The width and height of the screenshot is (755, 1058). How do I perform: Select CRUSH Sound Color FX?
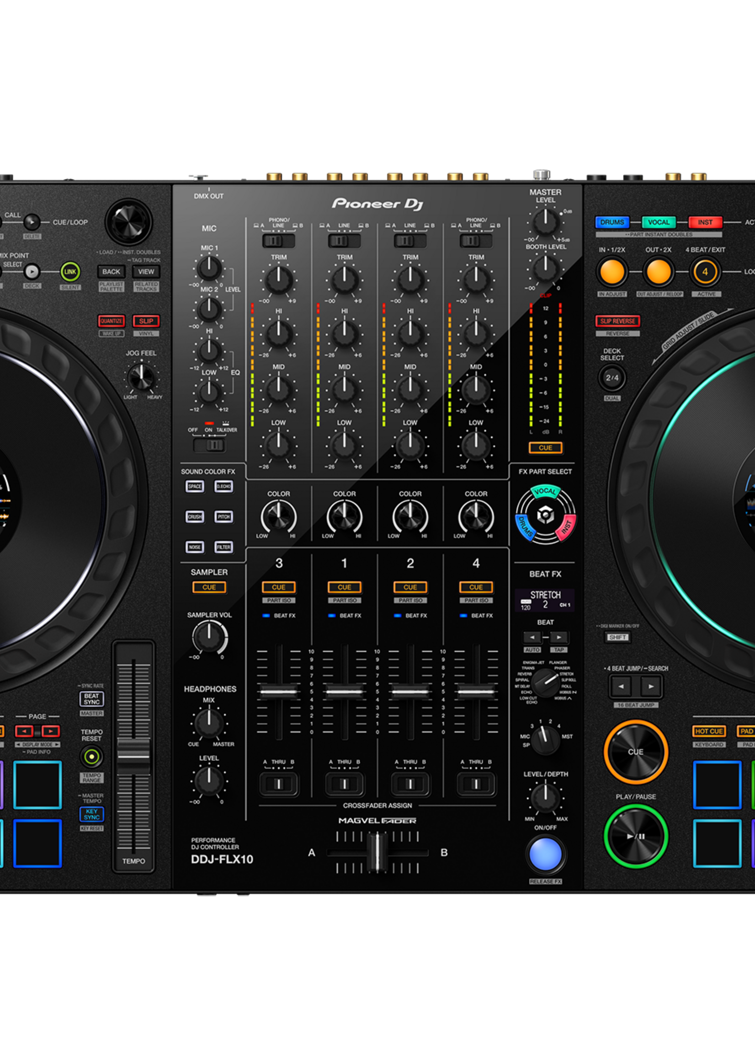195,517
